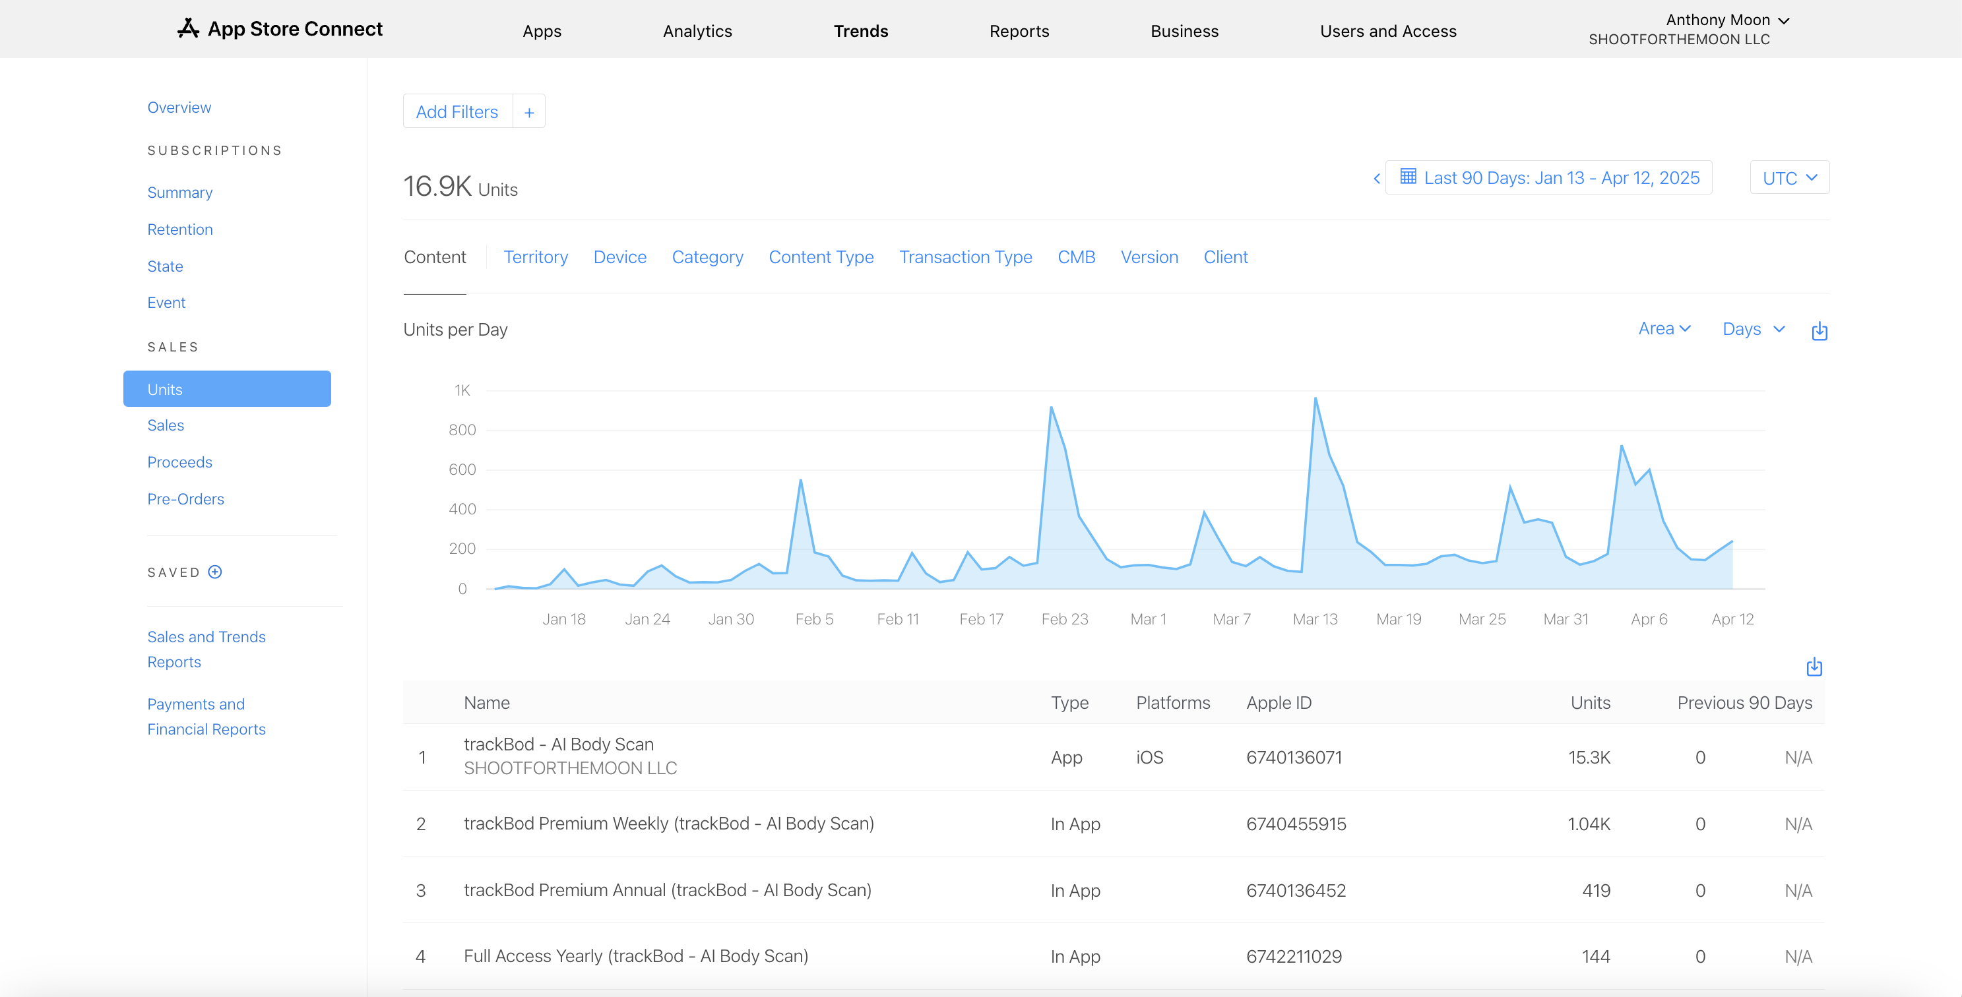Image resolution: width=1962 pixels, height=997 pixels.
Task: Click the 15.3K units value
Action: tap(1589, 757)
